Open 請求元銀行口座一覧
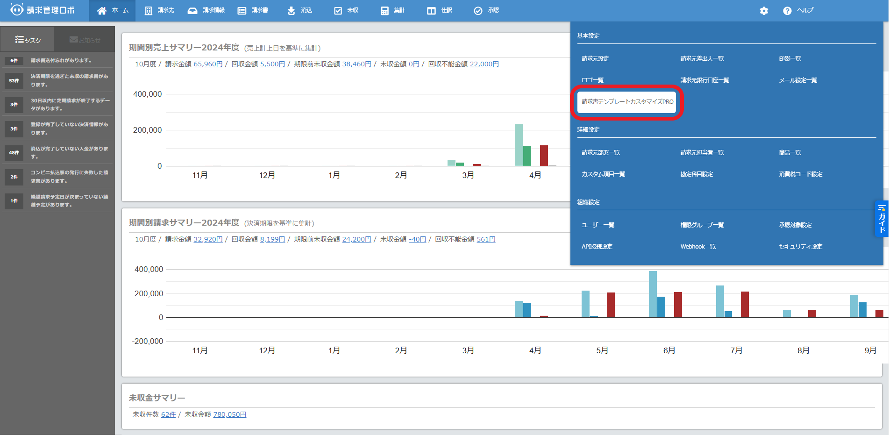The height and width of the screenshot is (435, 889). click(704, 80)
